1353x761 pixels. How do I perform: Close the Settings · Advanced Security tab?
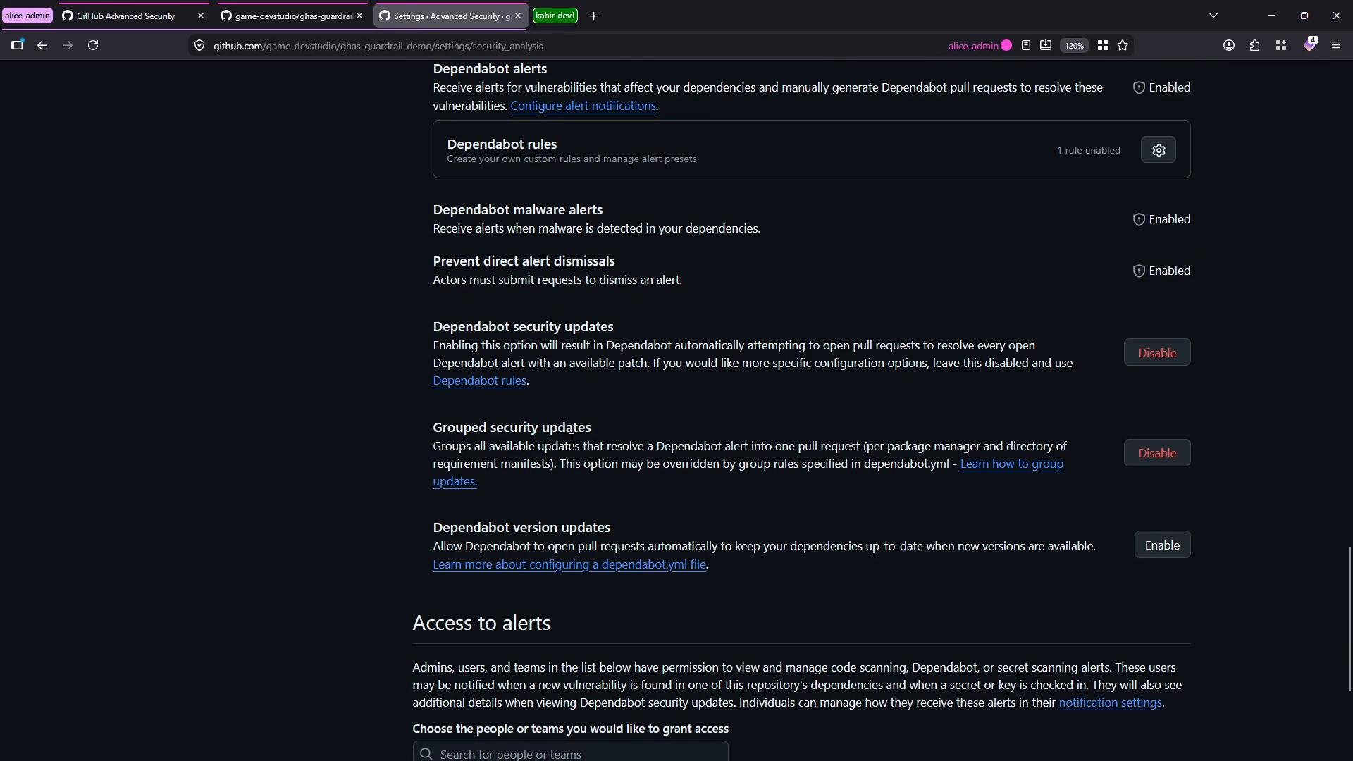[x=518, y=16]
